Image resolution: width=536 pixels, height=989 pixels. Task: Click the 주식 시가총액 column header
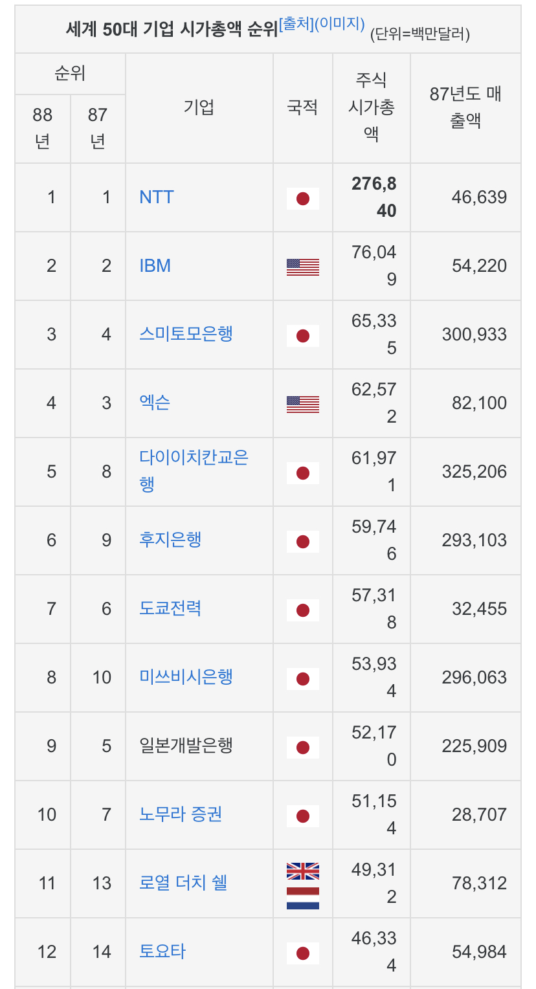pyautogui.click(x=371, y=107)
